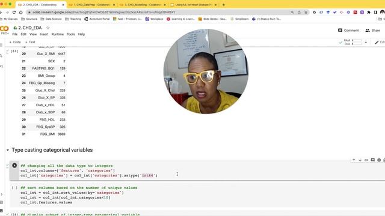Open the Tools menu
The width and height of the screenshot is (385, 216).
coord(71,34)
